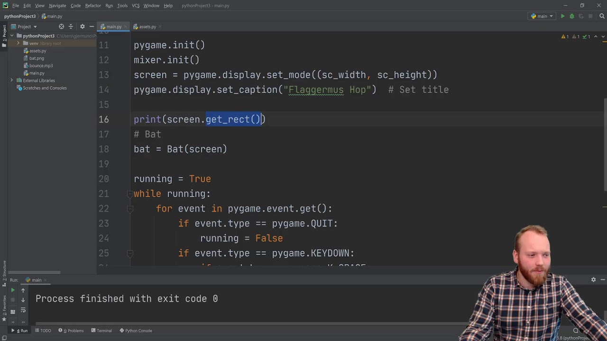Open the Window menu
This screenshot has width=607, height=341.
click(x=151, y=6)
